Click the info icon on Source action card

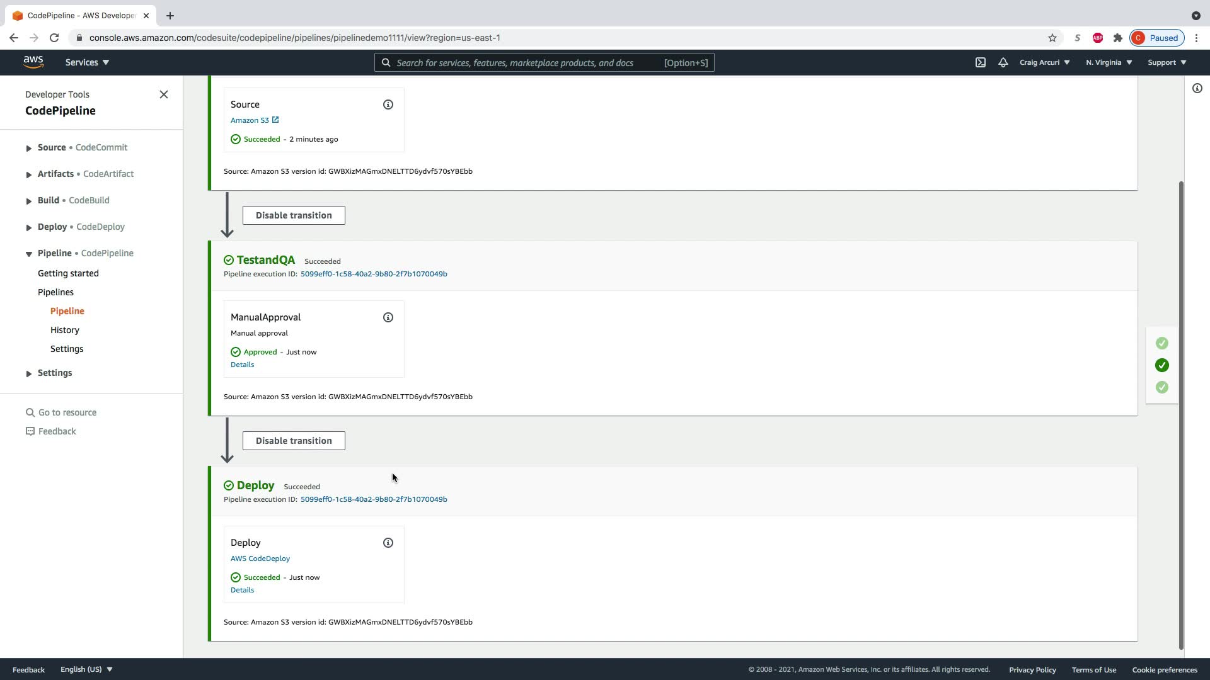pyautogui.click(x=388, y=105)
